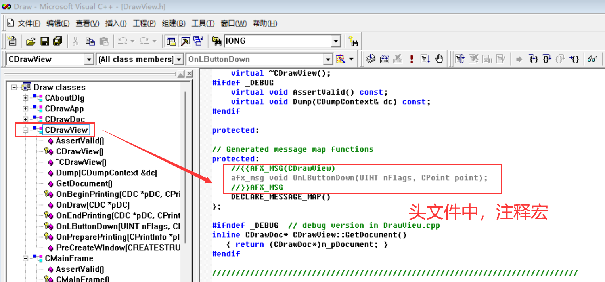Open the Undo history dropdown arrow
Image resolution: width=605 pixels, height=282 pixels.
pyautogui.click(x=132, y=41)
